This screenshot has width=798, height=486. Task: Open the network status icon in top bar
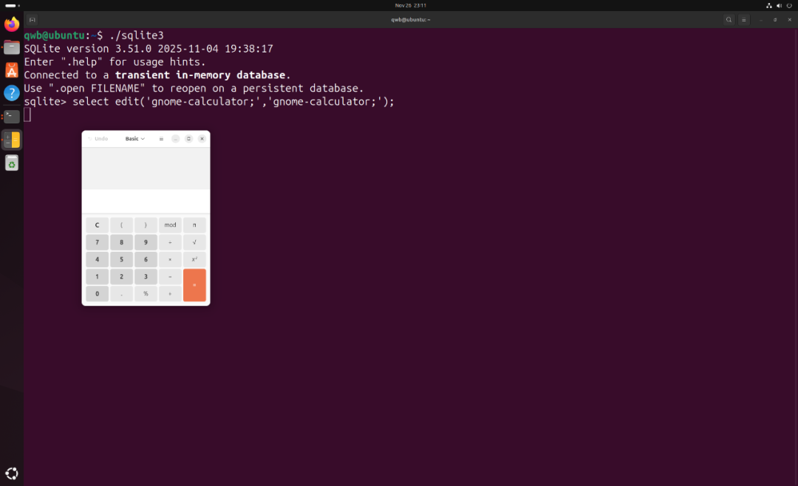(x=768, y=6)
